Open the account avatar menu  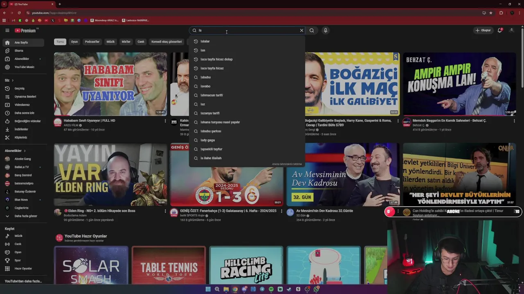coord(512,30)
